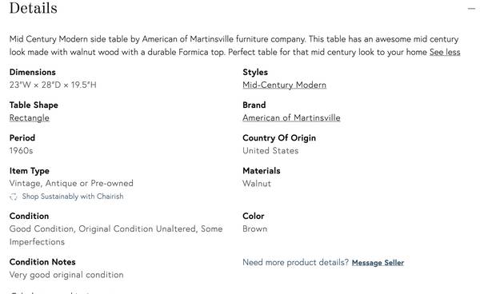This screenshot has height=294, width=480.
Task: Select the 23"W × 28"D × 19.5"H dimensions text
Action: click(x=53, y=85)
